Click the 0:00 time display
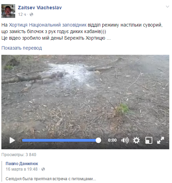Image resolution: width=172 pixels, height=183 pixels. (112, 140)
